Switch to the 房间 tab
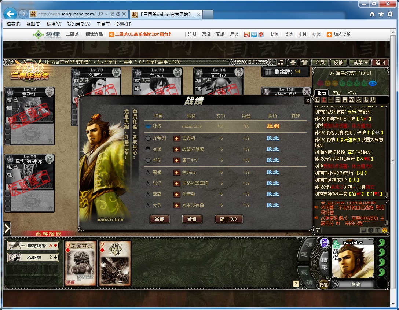The image size is (399, 310). [337, 93]
